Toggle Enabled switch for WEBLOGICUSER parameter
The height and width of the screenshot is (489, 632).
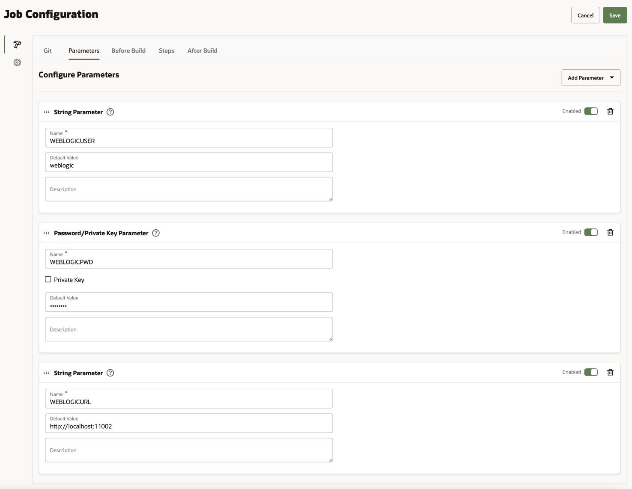coord(591,111)
